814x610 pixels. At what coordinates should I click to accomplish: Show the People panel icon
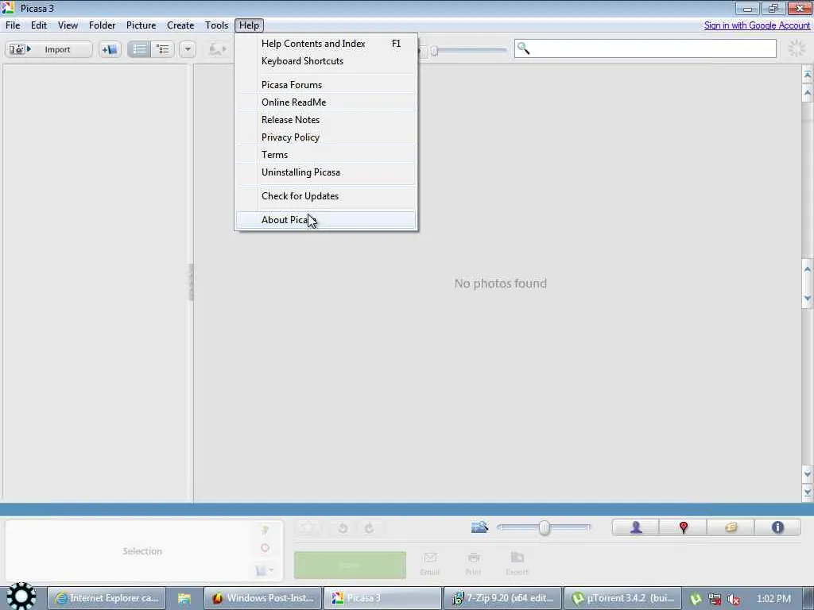point(636,527)
